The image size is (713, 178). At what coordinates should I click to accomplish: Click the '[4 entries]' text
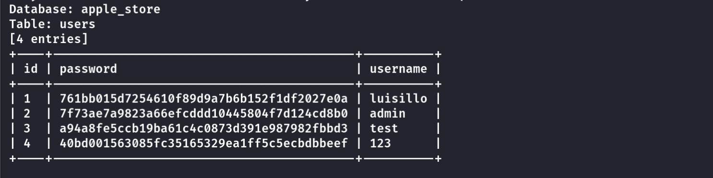pos(49,39)
